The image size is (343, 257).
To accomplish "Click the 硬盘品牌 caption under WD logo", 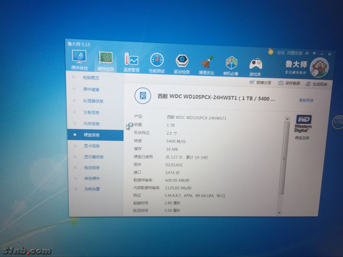I will (302, 138).
